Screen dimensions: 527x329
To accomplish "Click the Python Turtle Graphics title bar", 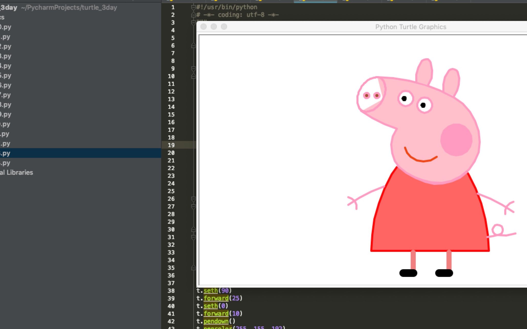I will (410, 27).
